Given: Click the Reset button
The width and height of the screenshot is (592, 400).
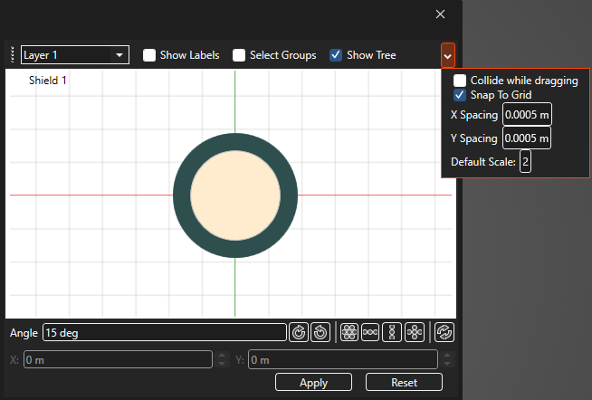Looking at the screenshot, I should 404,382.
